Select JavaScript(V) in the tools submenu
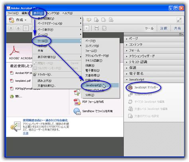Screen dimensions: 189x162 pos(100,85)
